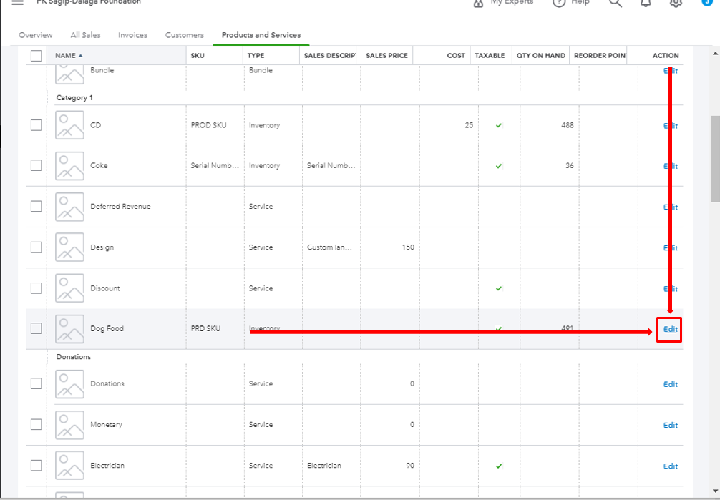Click sales price 90 for Electrician

point(410,465)
